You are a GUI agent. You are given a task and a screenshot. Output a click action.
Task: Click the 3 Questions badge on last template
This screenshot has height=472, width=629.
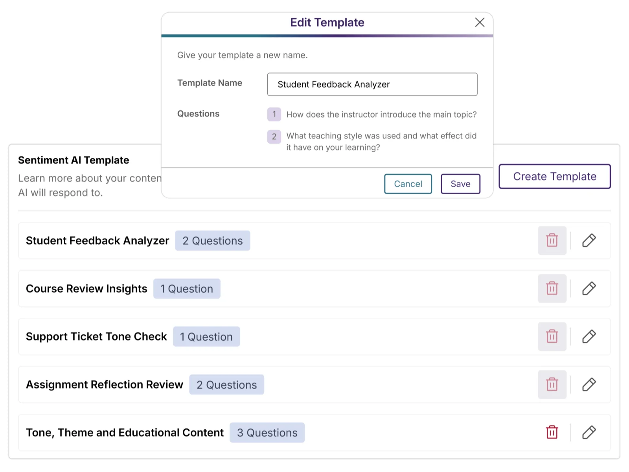267,433
